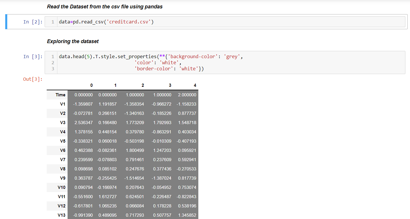The height and width of the screenshot is (219, 410).
Task: Click column header 4 in the output table
Action: click(x=195, y=85)
